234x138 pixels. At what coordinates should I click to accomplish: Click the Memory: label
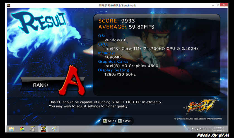pos(107,53)
